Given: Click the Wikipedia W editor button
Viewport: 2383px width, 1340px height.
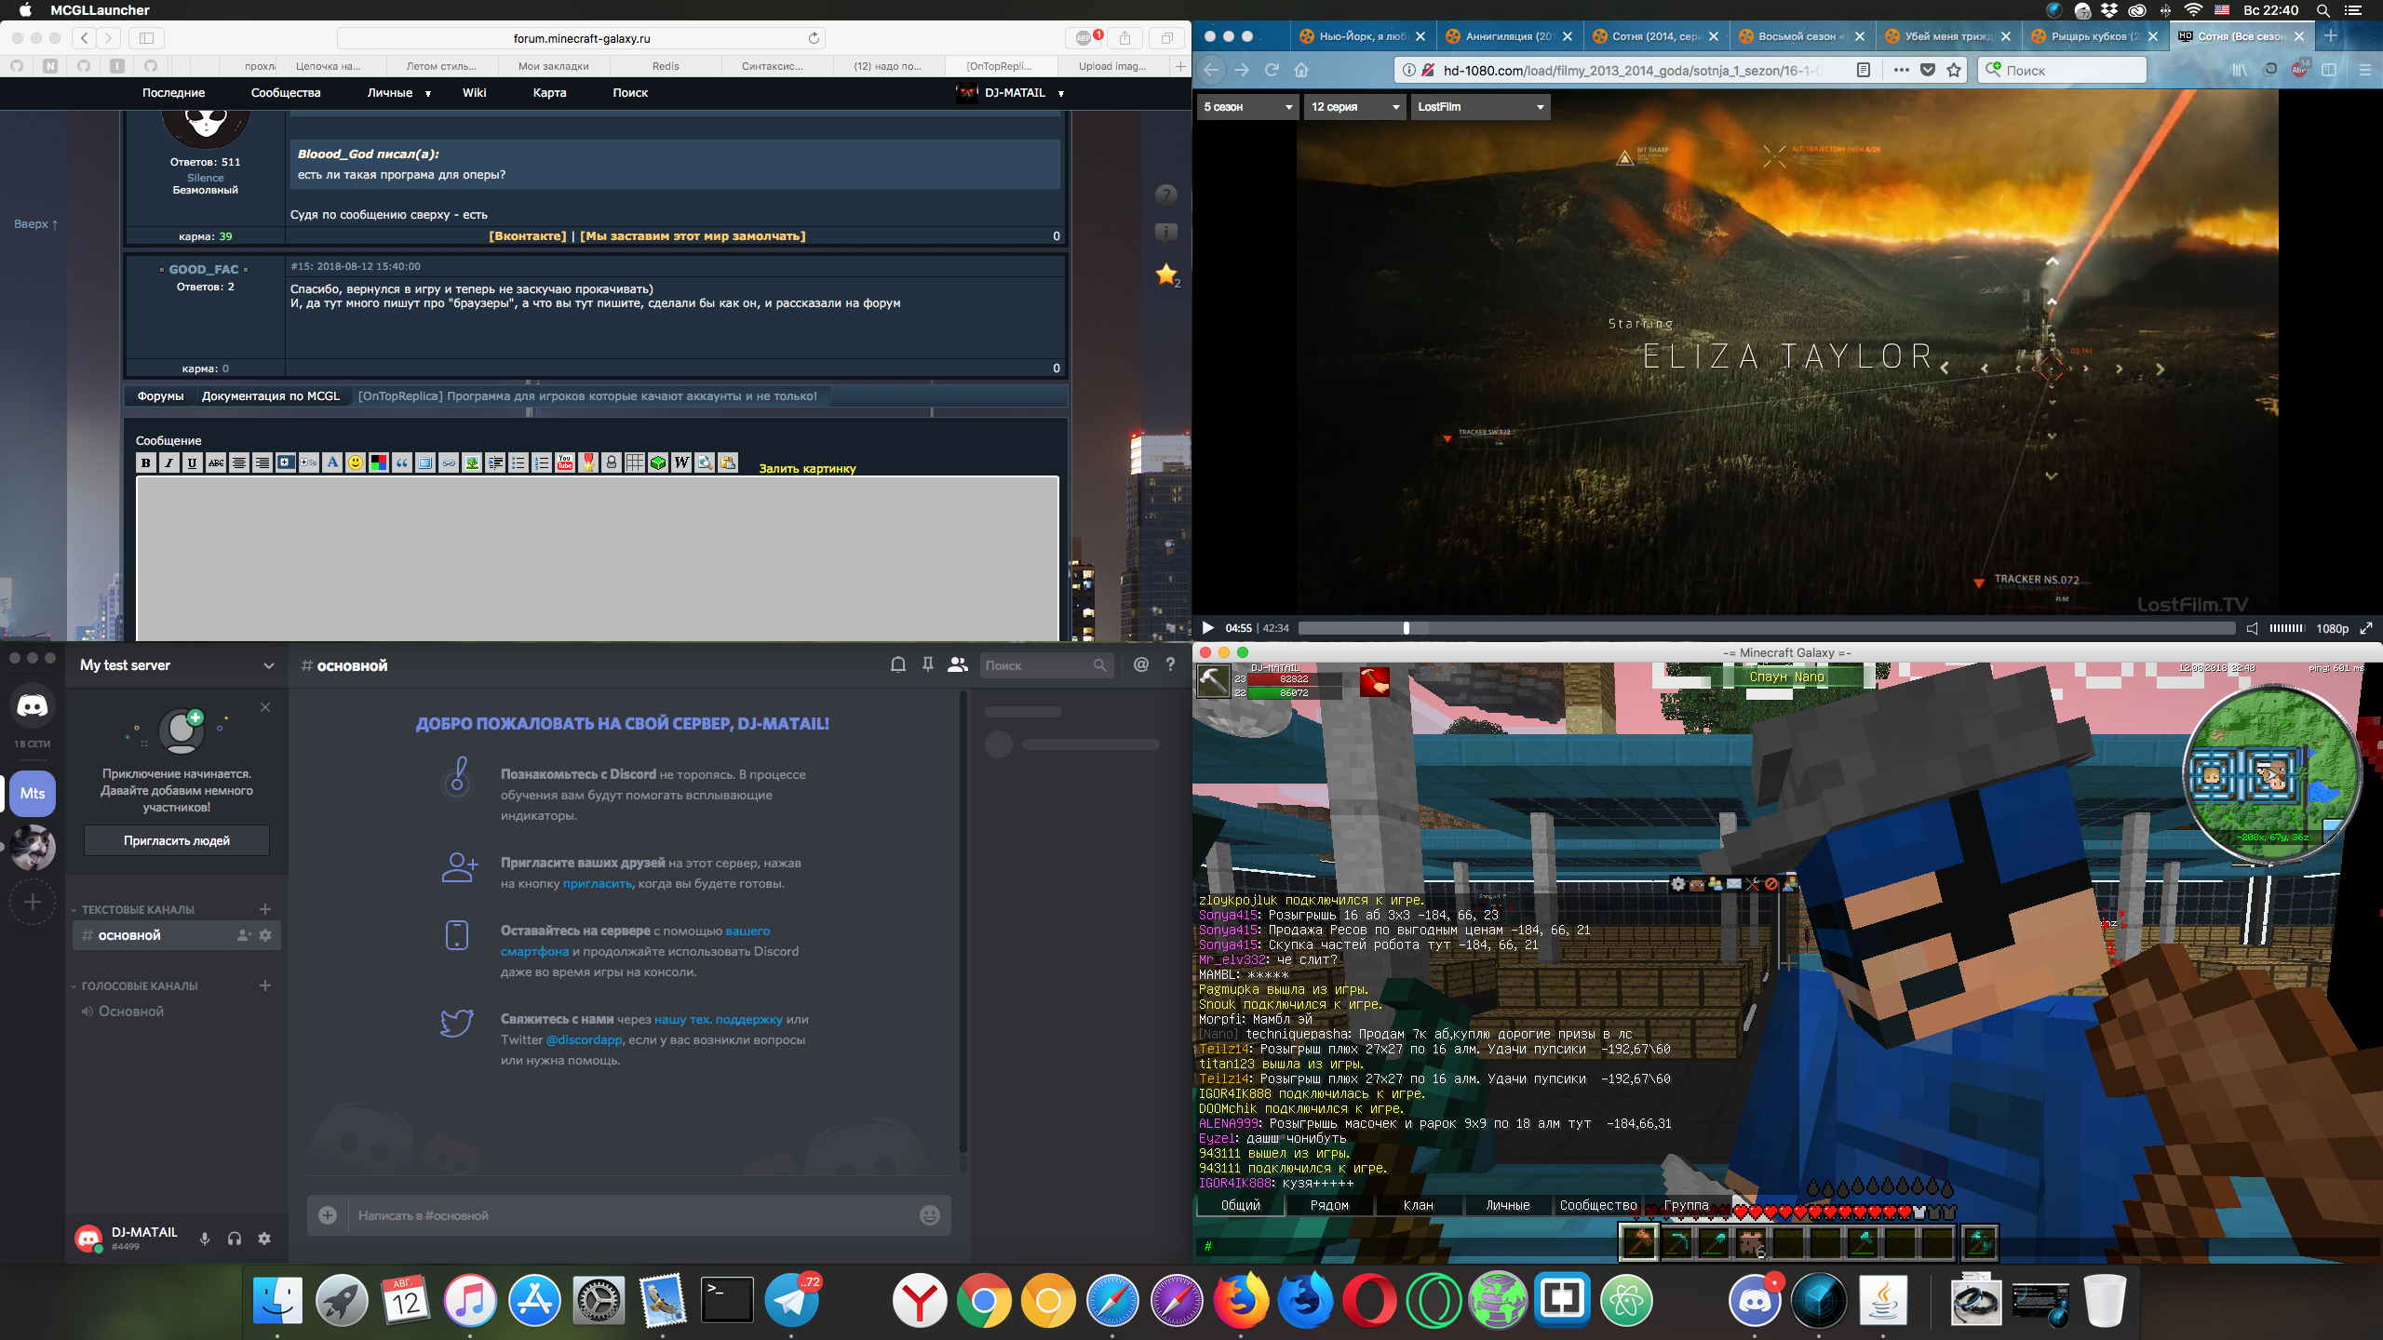Looking at the screenshot, I should point(681,462).
